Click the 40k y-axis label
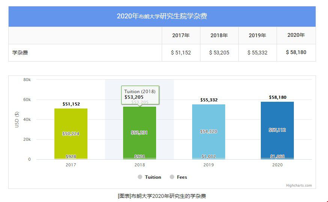This screenshot has width=328, height=202. [x=27, y=119]
